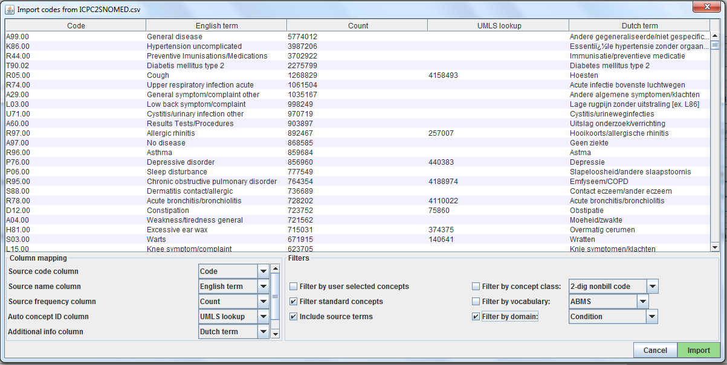Image resolution: width=727 pixels, height=365 pixels.
Task: Sort by the Count column header
Action: click(x=358, y=26)
